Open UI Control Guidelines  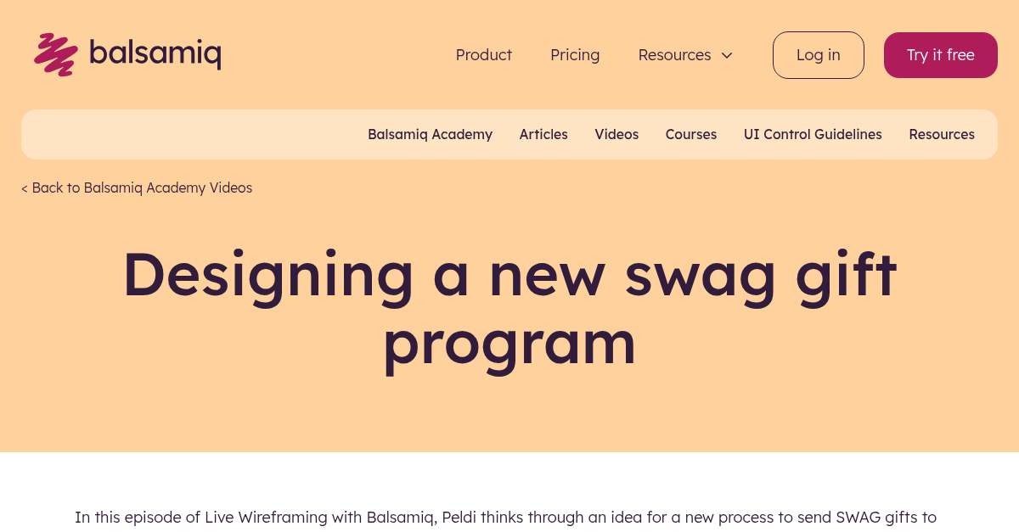(x=813, y=134)
